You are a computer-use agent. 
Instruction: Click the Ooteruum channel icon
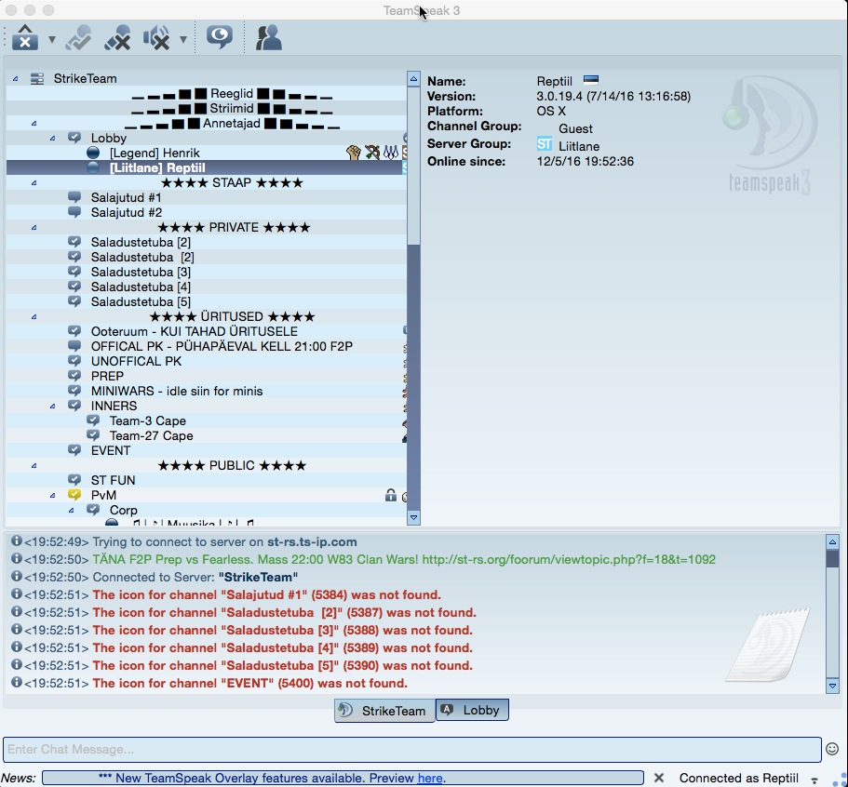click(x=74, y=331)
